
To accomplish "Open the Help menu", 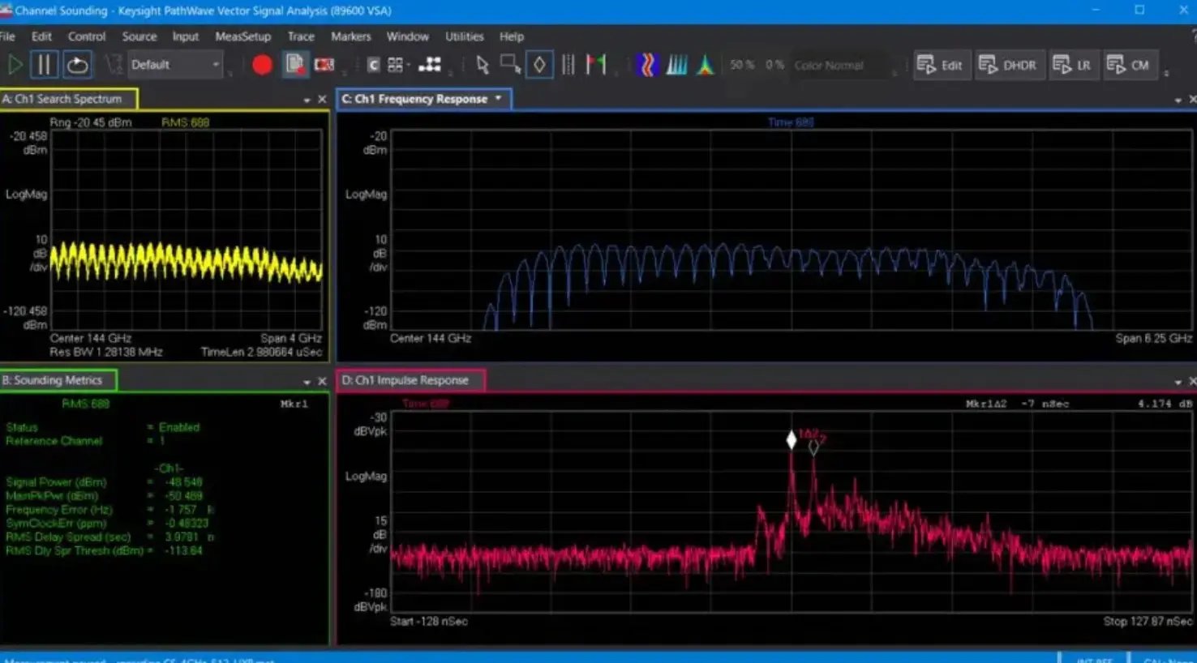I will tap(511, 36).
